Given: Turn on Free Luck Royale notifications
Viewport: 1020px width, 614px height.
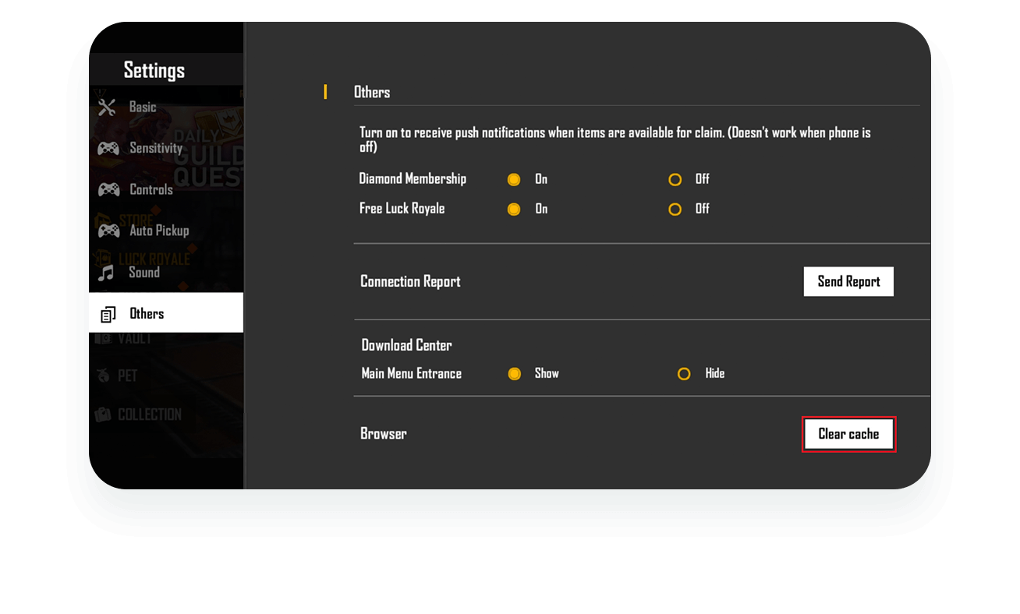Looking at the screenshot, I should (x=514, y=209).
